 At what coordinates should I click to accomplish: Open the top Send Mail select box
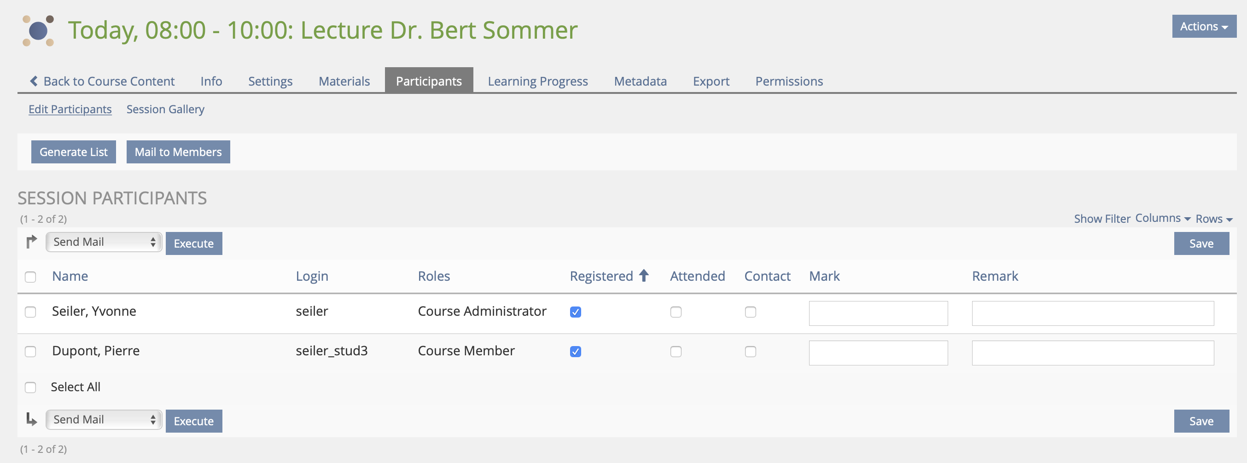tap(104, 242)
